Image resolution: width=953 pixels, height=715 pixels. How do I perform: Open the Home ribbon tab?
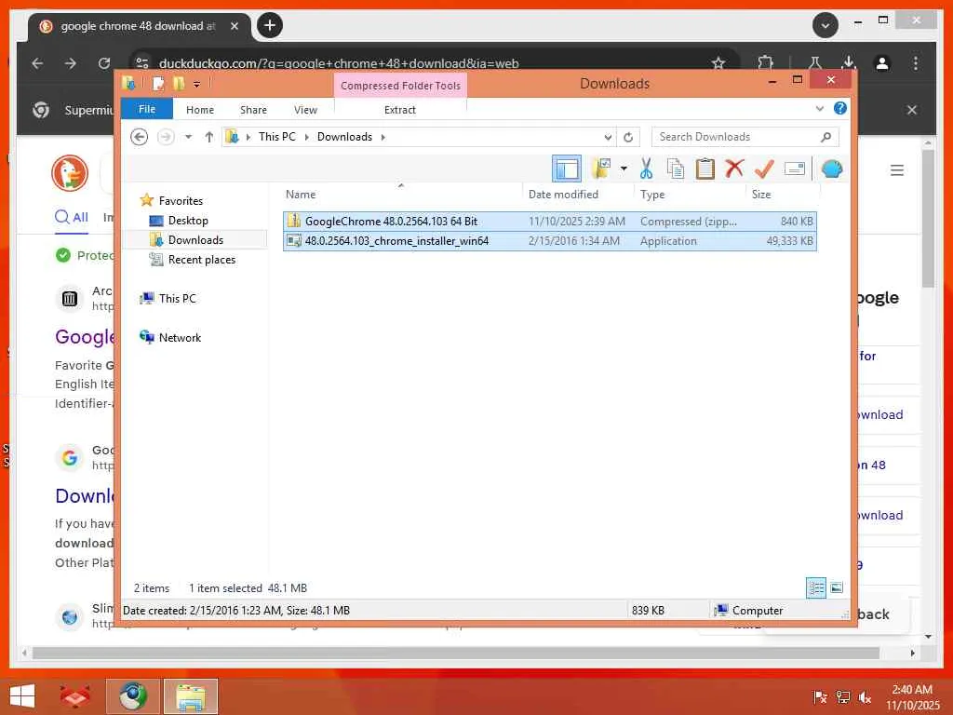(x=200, y=110)
